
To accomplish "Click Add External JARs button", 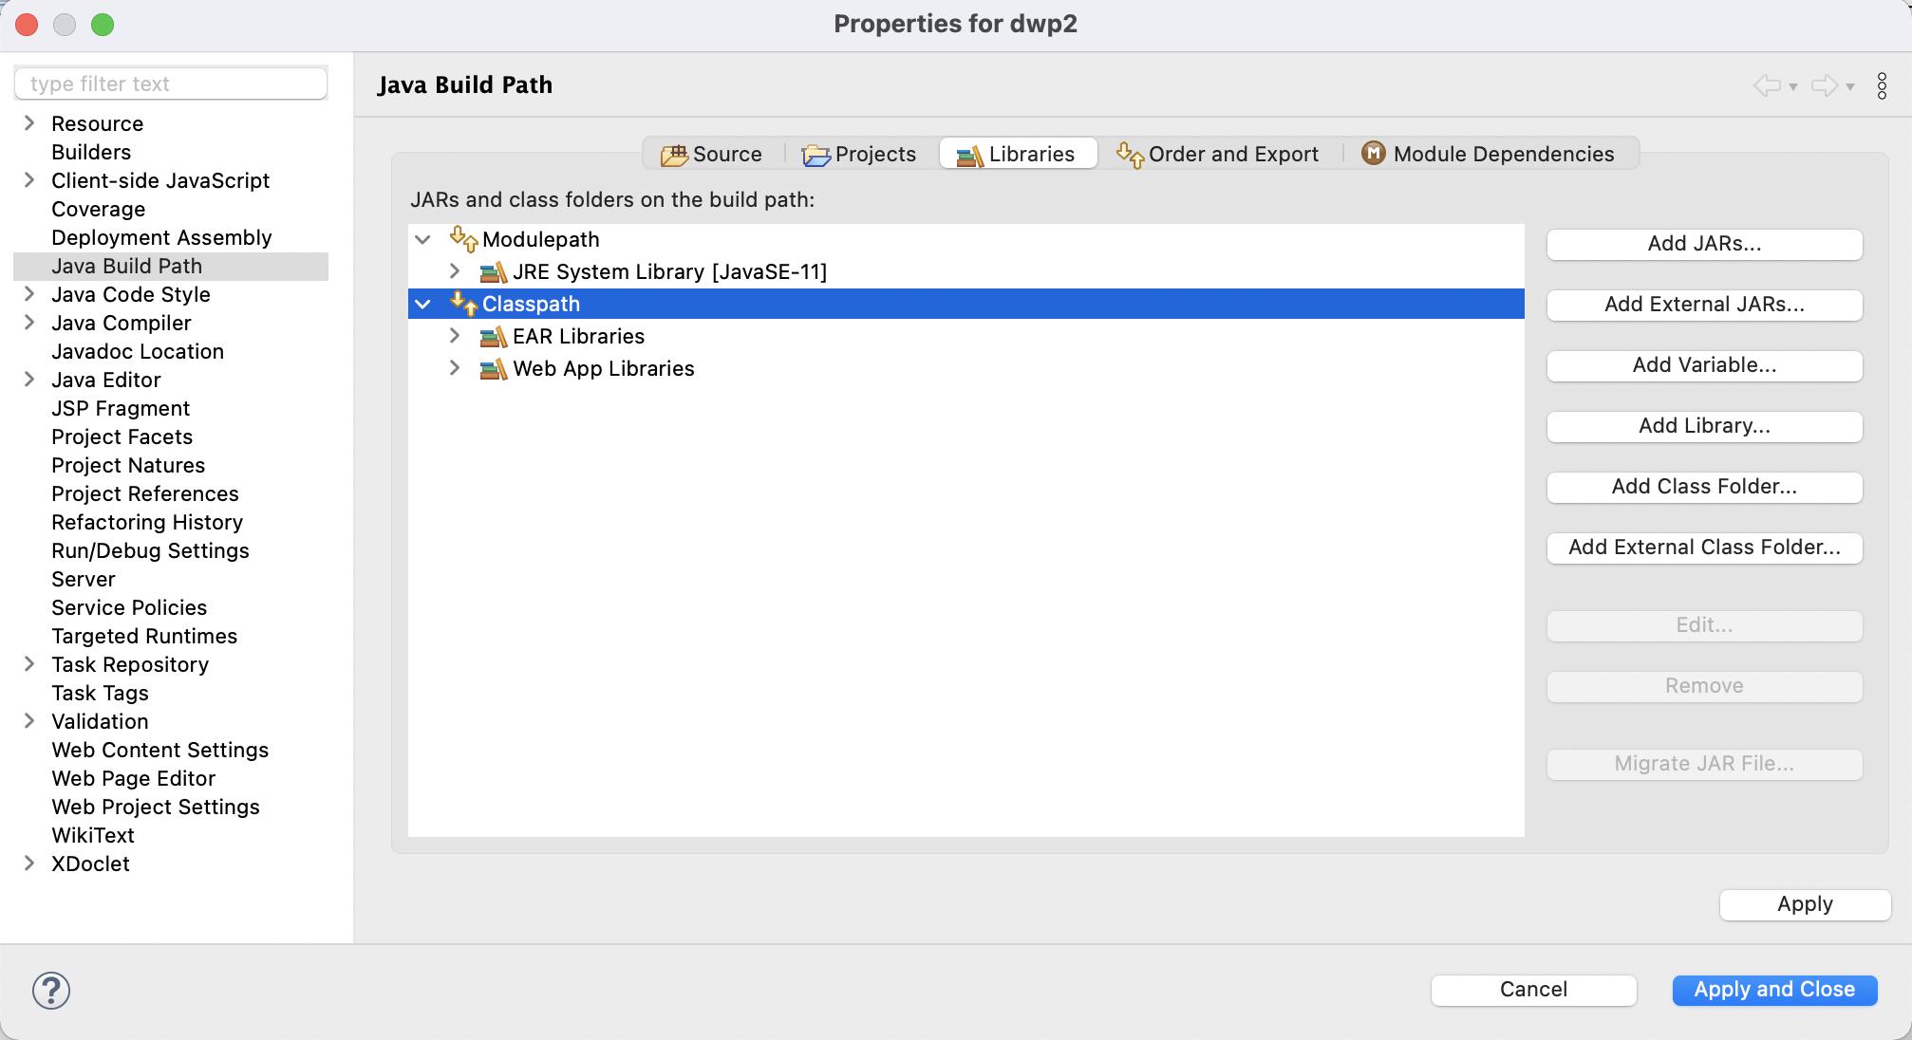I will [x=1704, y=304].
